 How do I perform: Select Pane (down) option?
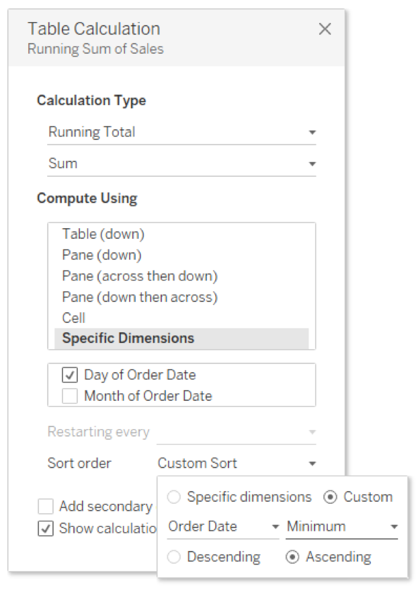[102, 255]
